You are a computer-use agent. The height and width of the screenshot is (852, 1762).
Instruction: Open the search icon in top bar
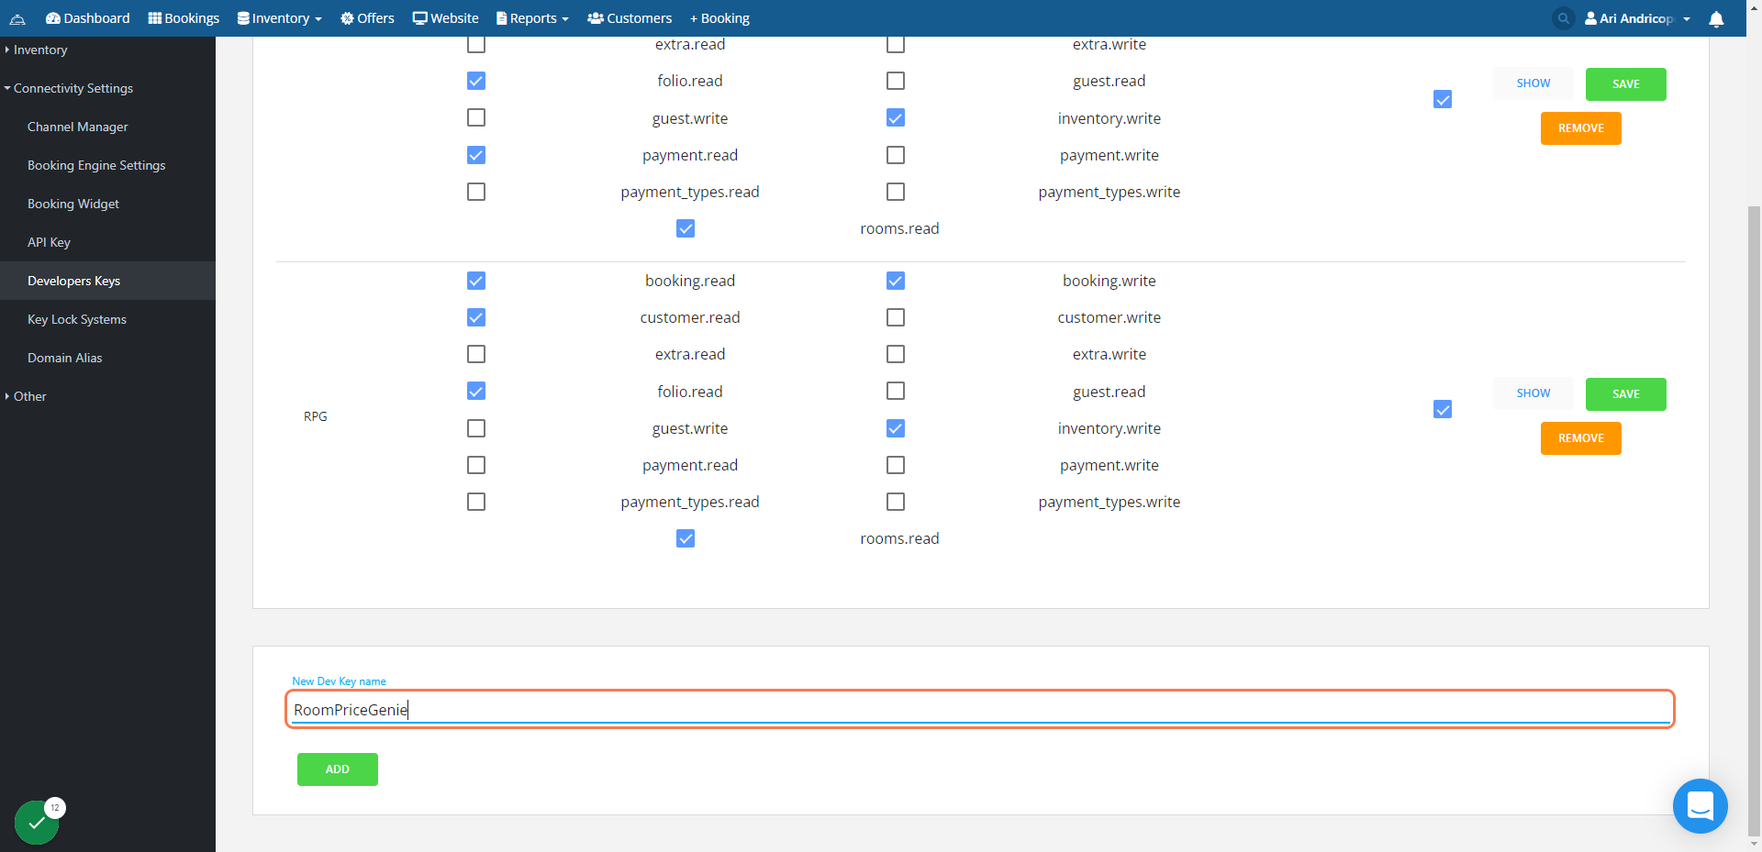(1564, 18)
